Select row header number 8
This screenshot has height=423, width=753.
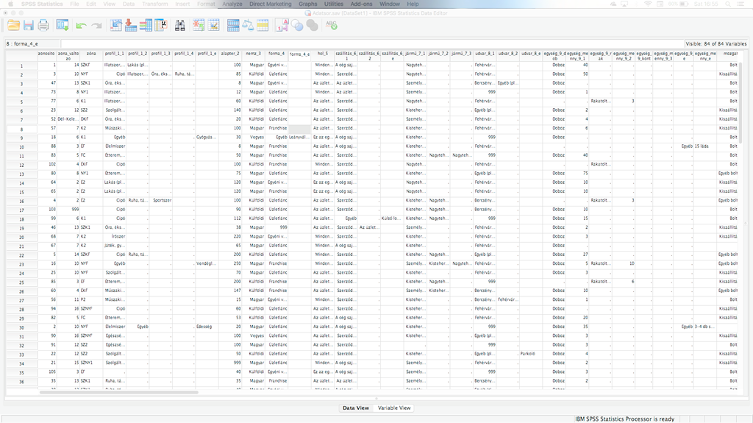coord(21,129)
